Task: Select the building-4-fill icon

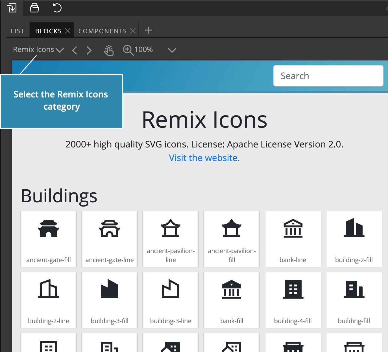Action: 293,300
